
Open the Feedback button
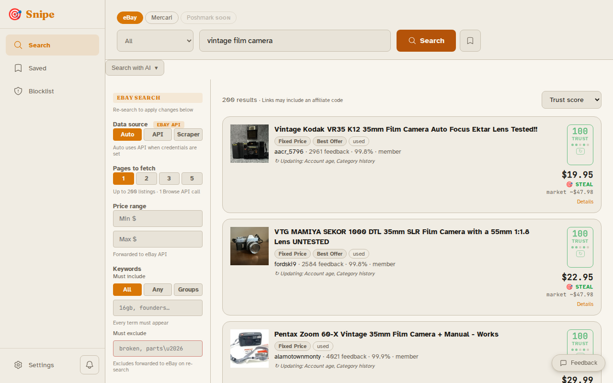(579, 363)
